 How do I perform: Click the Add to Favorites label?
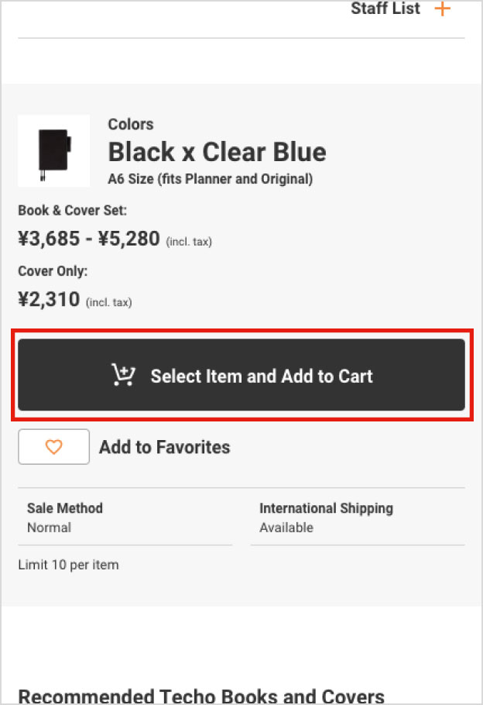(x=164, y=447)
